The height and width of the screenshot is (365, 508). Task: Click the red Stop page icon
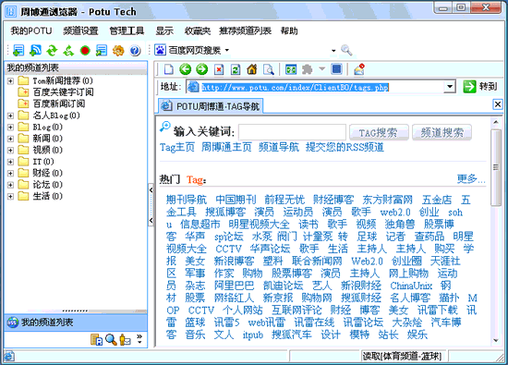click(x=219, y=69)
